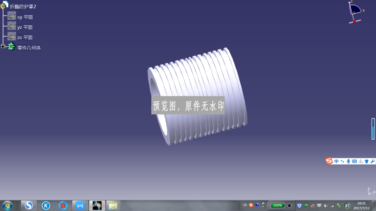Image resolution: width=376 pixels, height=211 pixels.
Task: Open Sogou browser from the taskbar
Action: click(29, 206)
